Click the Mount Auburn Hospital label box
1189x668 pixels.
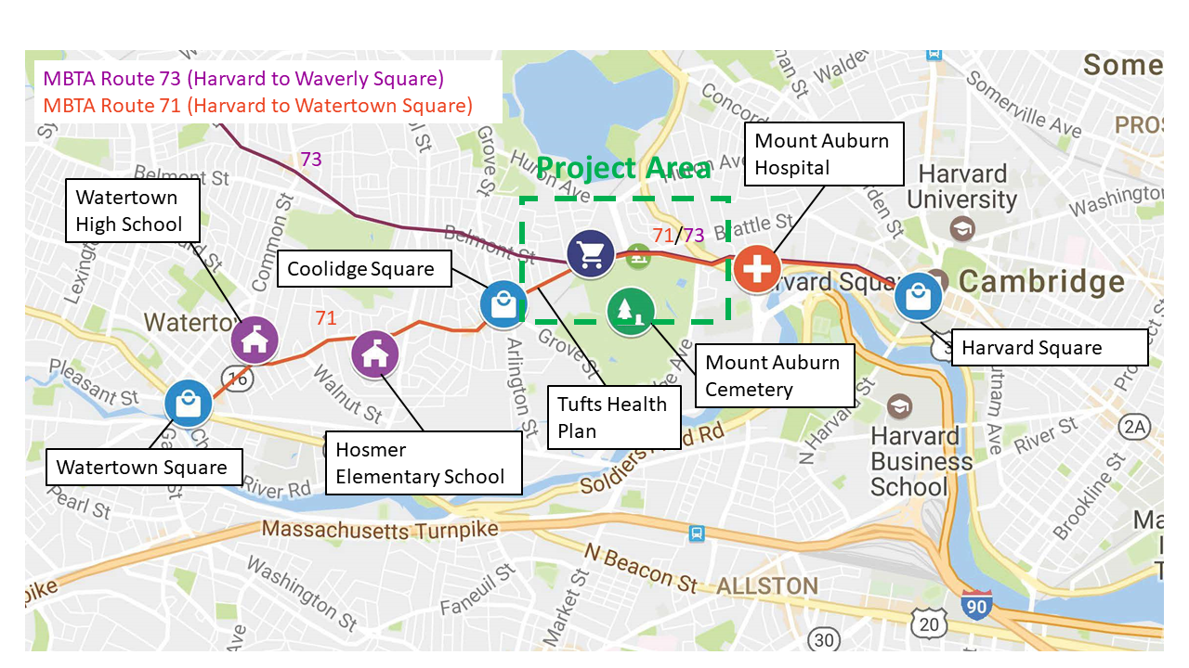[823, 154]
